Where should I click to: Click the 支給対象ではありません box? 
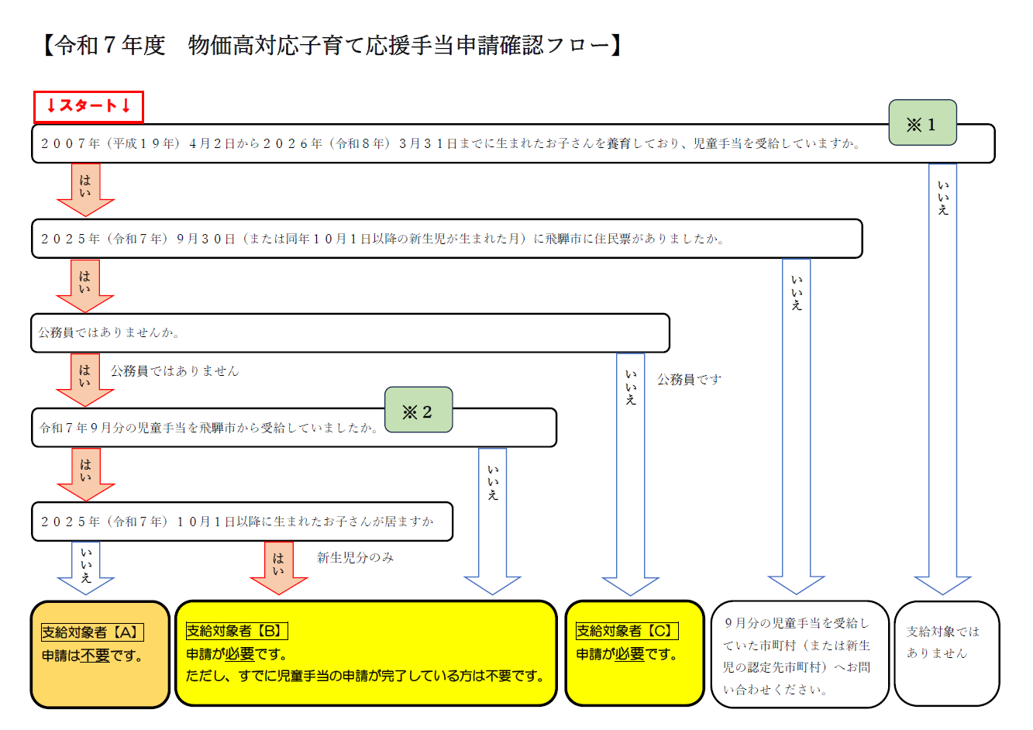click(947, 651)
